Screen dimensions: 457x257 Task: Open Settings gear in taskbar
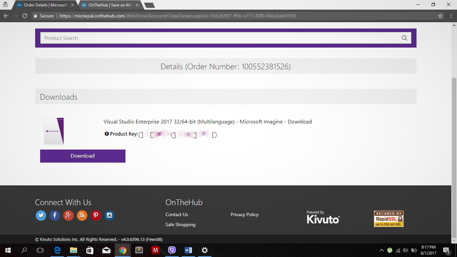tap(205, 250)
